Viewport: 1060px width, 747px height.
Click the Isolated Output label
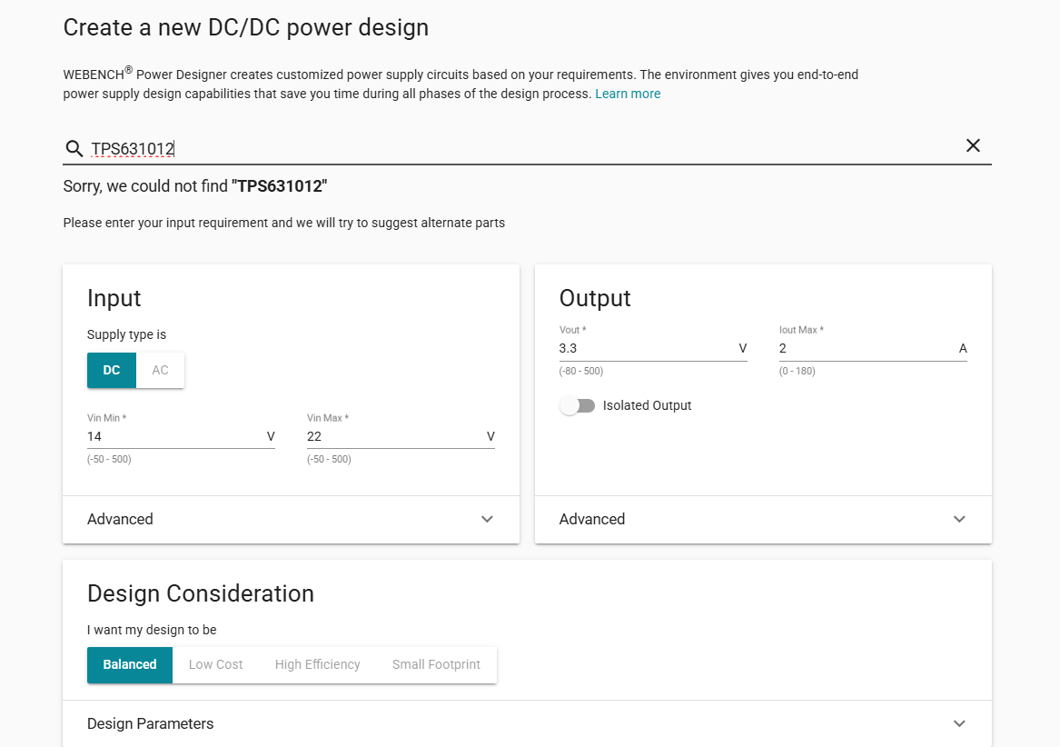click(647, 405)
